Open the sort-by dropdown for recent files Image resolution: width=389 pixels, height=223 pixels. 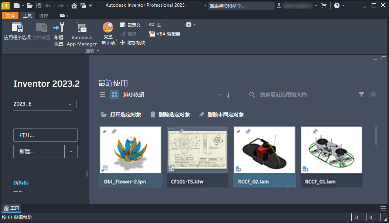[220, 95]
